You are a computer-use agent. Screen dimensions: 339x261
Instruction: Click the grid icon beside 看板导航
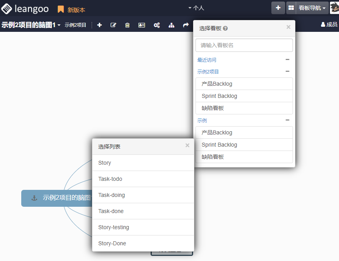point(291,8)
